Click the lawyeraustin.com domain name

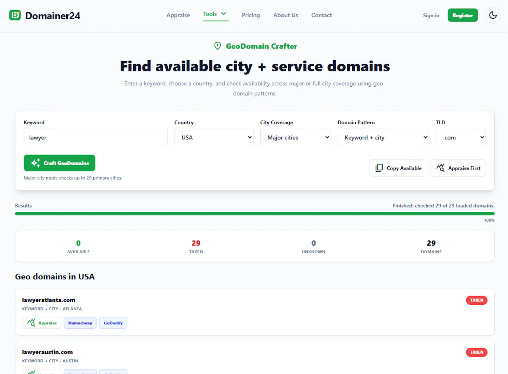[x=47, y=352]
